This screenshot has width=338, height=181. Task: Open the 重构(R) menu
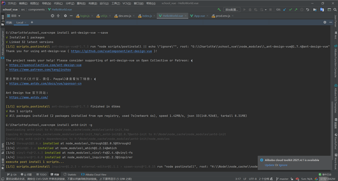(81, 3)
